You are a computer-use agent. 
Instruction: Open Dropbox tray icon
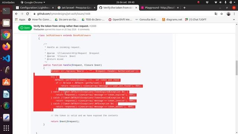click(x=207, y=2)
